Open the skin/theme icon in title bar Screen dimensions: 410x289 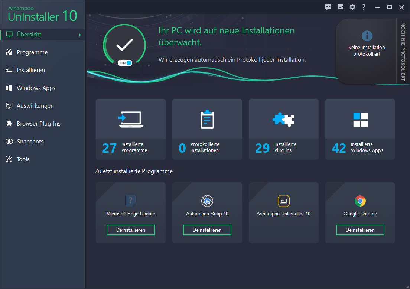click(x=340, y=7)
